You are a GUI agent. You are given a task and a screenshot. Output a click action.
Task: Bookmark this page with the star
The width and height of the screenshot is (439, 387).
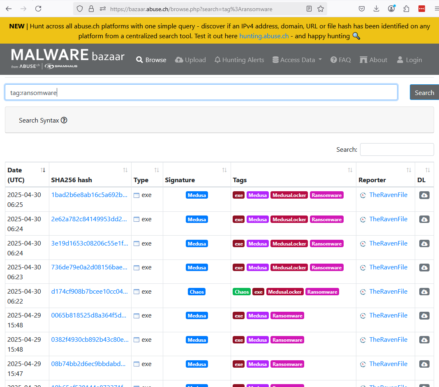[x=321, y=9]
